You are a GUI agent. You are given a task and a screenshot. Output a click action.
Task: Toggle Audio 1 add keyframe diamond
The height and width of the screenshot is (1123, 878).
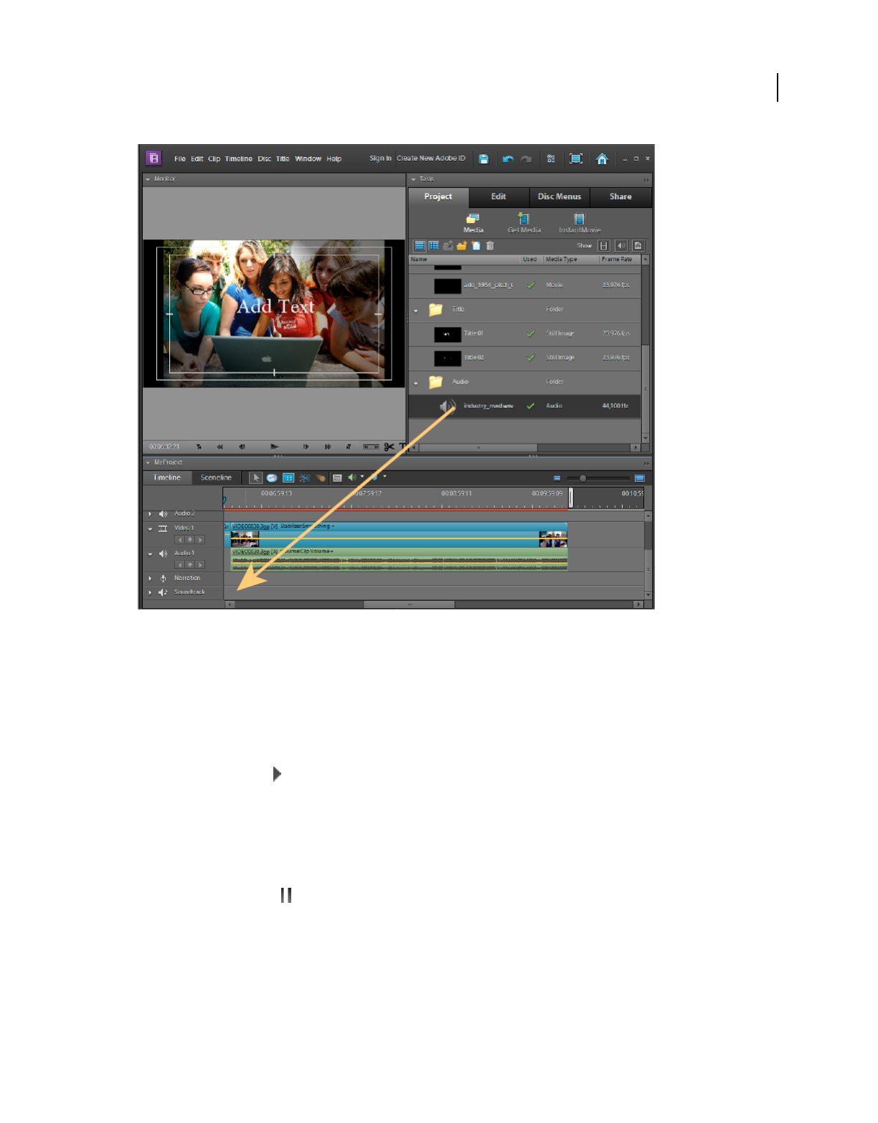point(189,564)
